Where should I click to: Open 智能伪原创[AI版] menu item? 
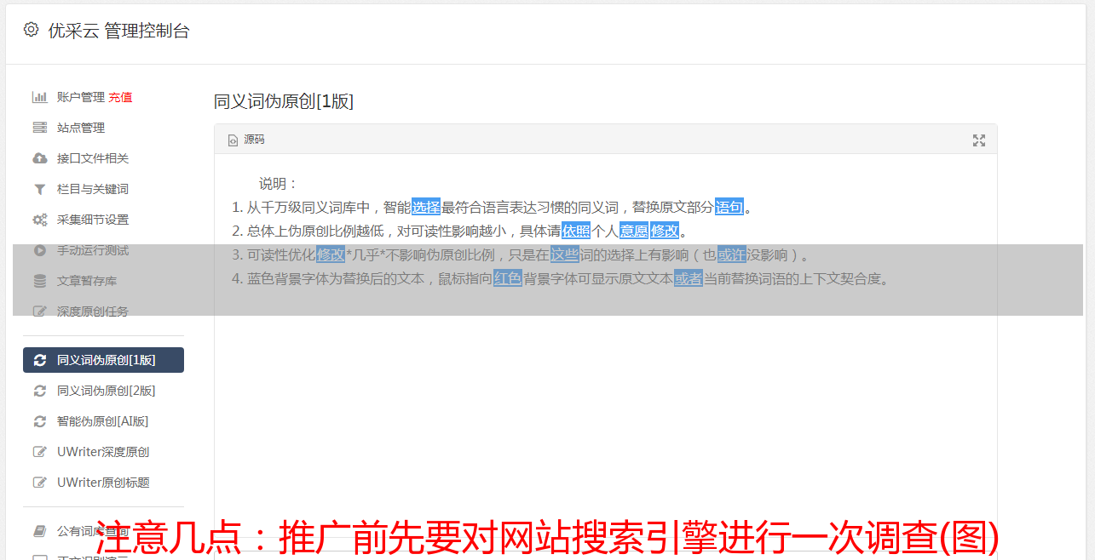[x=103, y=421]
